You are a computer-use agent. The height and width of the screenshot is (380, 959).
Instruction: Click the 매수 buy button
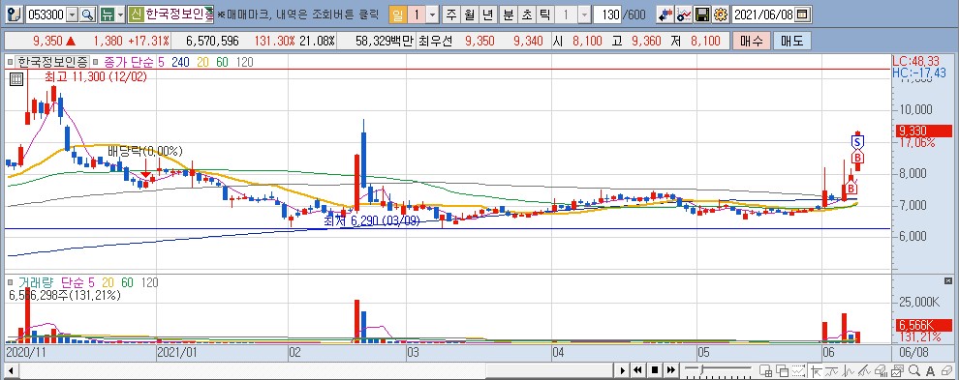pos(751,41)
